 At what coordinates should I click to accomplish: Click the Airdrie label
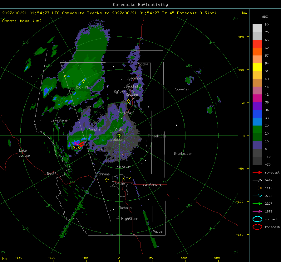point(123,166)
